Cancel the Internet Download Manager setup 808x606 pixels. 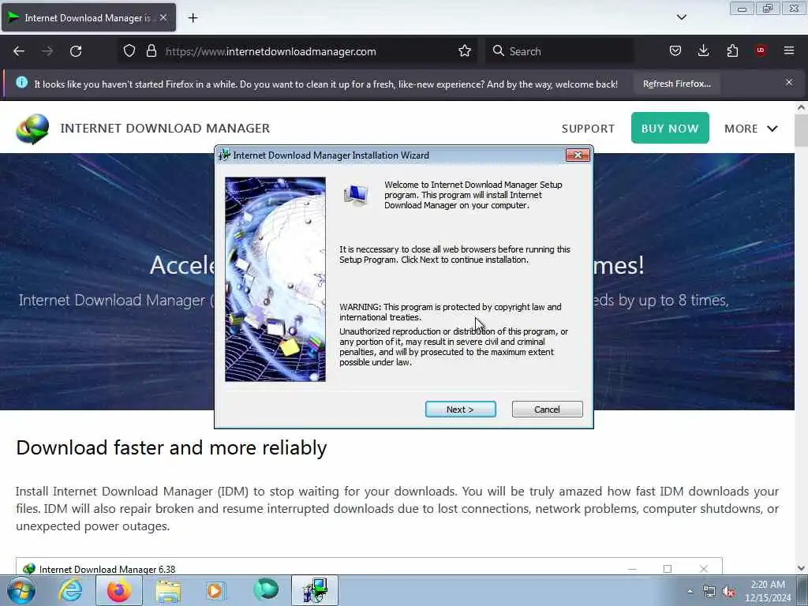click(548, 410)
